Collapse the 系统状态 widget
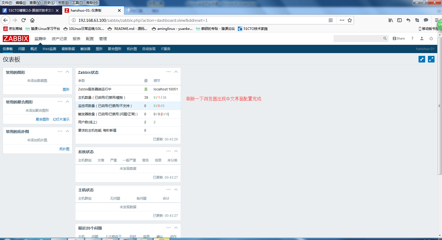Image resolution: width=442 pixels, height=240 pixels. pyautogui.click(x=176, y=151)
